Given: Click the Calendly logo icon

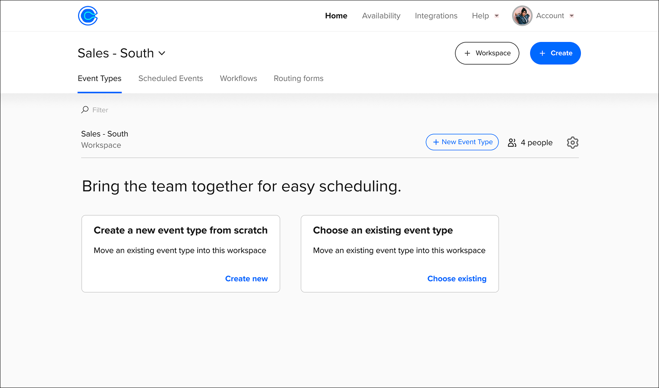Looking at the screenshot, I should tap(88, 16).
